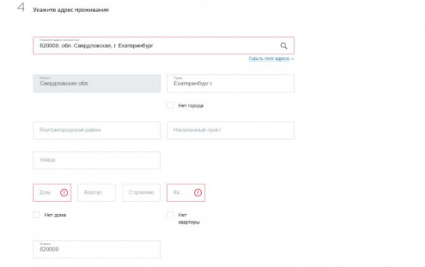Select the Екатеринбург г. city field
This screenshot has height=267, width=425.
pyautogui.click(x=231, y=83)
